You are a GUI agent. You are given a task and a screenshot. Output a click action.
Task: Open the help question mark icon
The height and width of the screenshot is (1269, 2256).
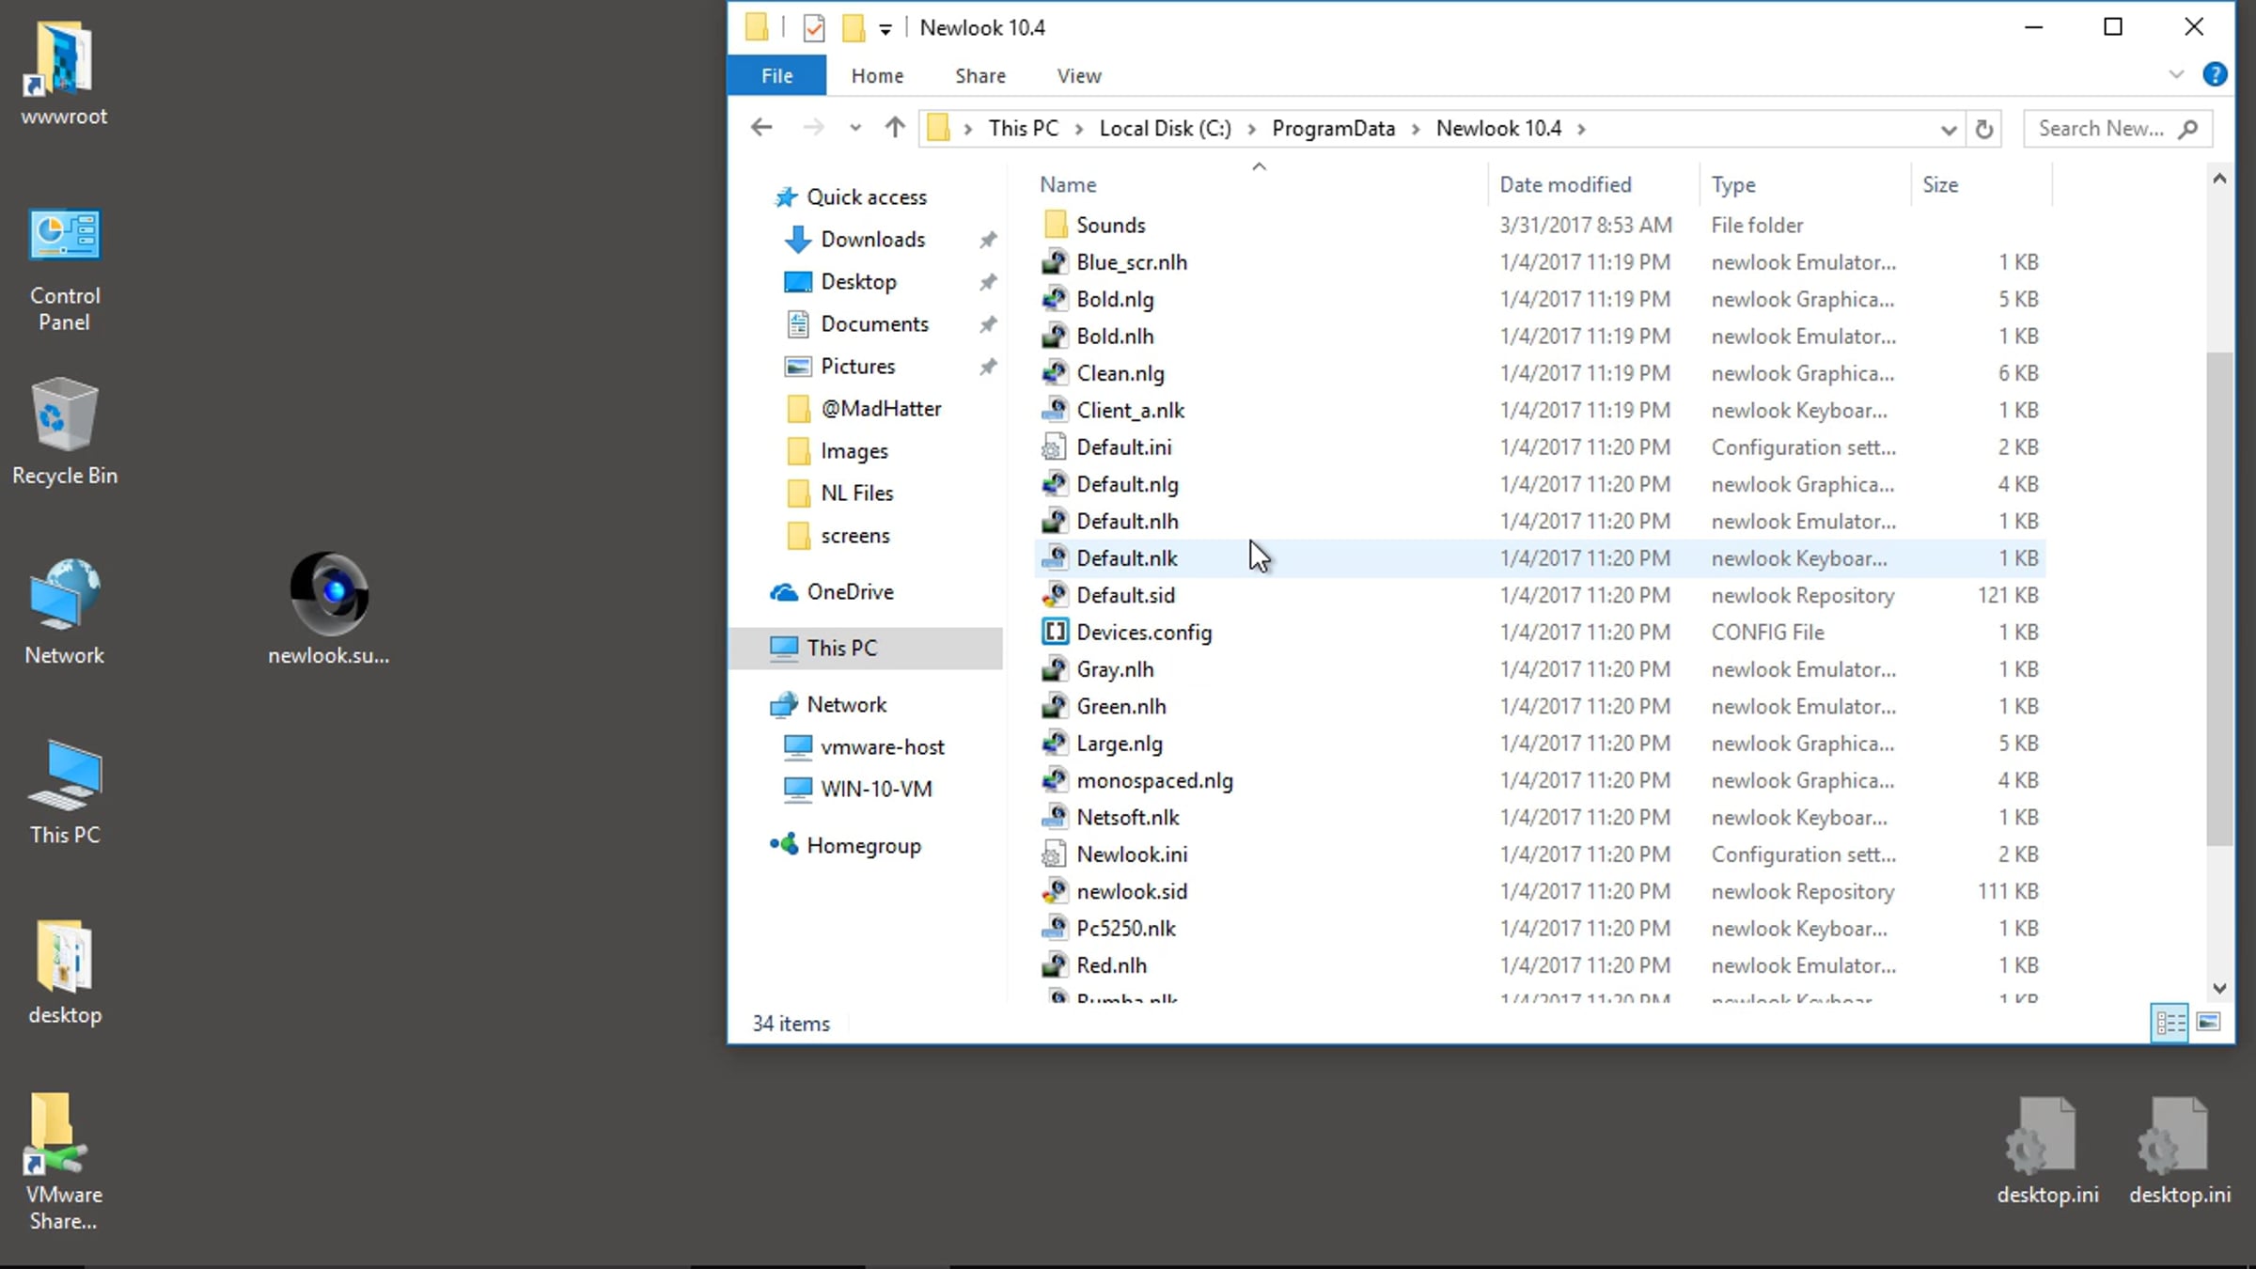(x=2214, y=75)
